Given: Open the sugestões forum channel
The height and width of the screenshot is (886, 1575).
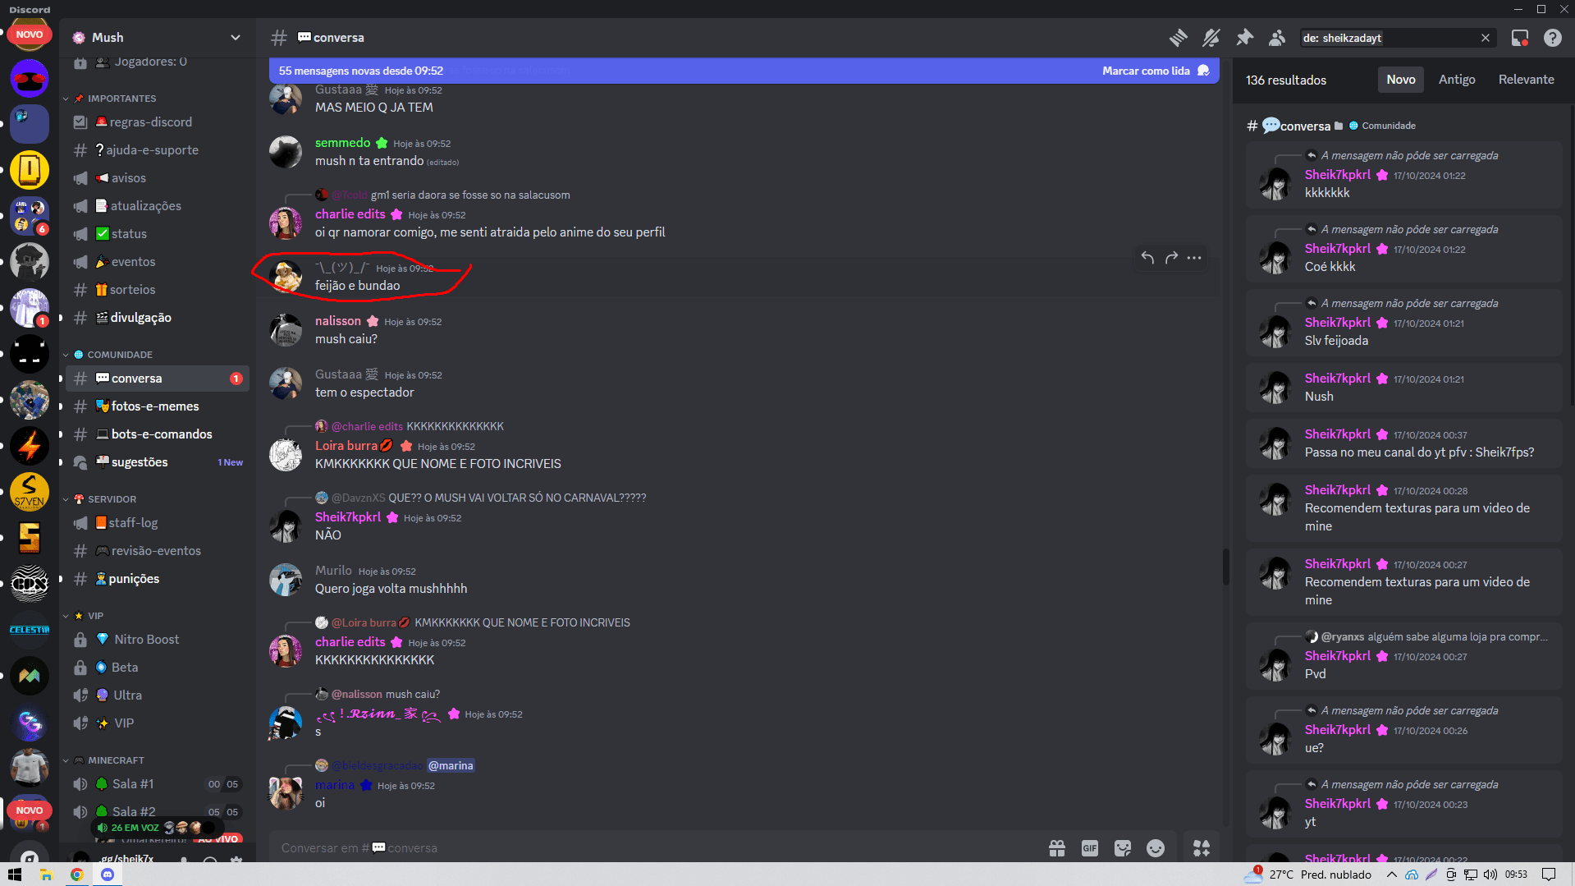Looking at the screenshot, I should pos(157,462).
